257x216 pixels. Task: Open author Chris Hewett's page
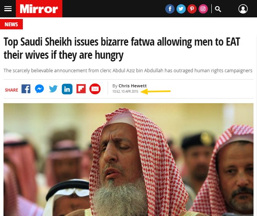tap(133, 86)
